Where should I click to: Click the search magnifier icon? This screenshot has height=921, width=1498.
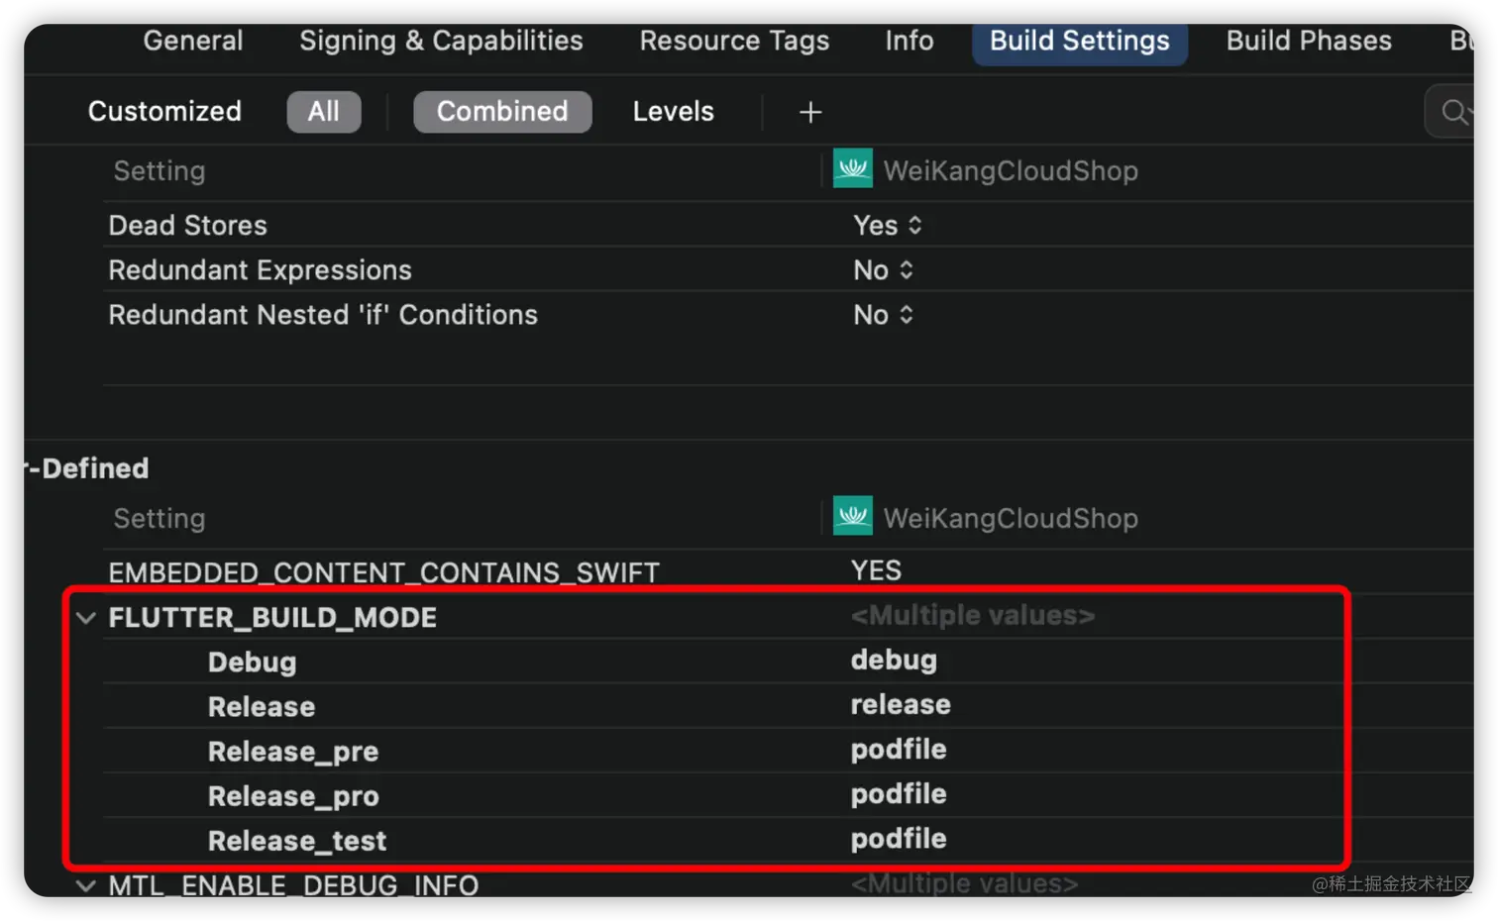click(1453, 112)
